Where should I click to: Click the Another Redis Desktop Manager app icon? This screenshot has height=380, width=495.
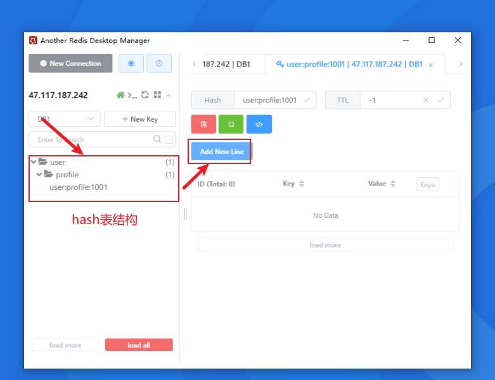point(33,41)
